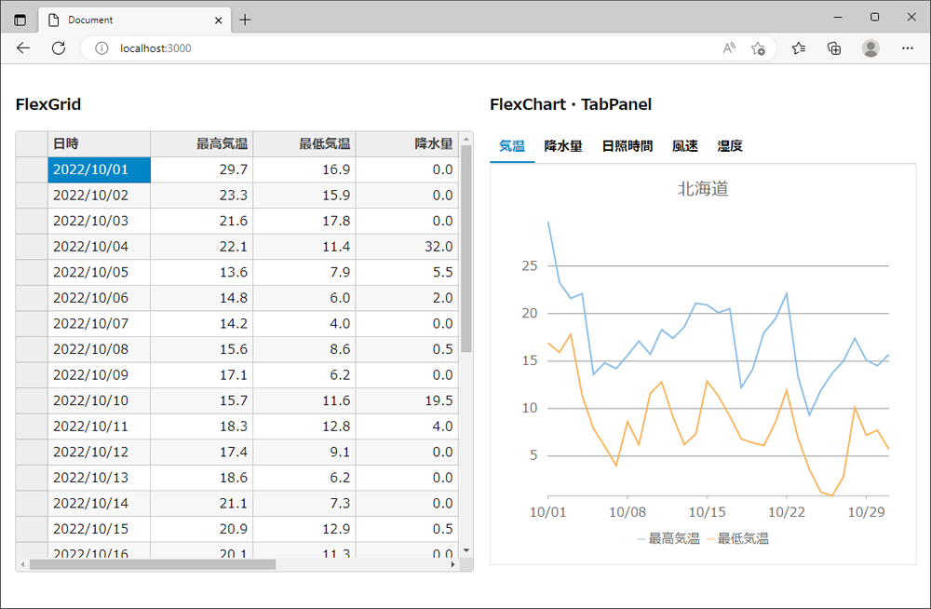Select date cell 2022/10/06

click(x=100, y=298)
